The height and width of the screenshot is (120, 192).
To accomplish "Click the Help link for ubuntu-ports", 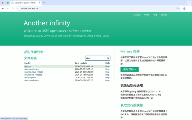I will 107,78.
